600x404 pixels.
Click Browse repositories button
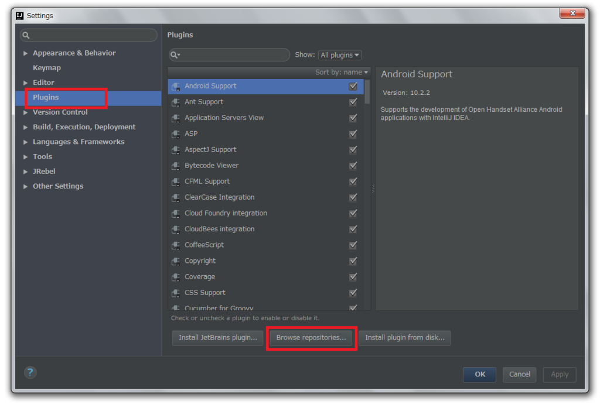pos(311,338)
